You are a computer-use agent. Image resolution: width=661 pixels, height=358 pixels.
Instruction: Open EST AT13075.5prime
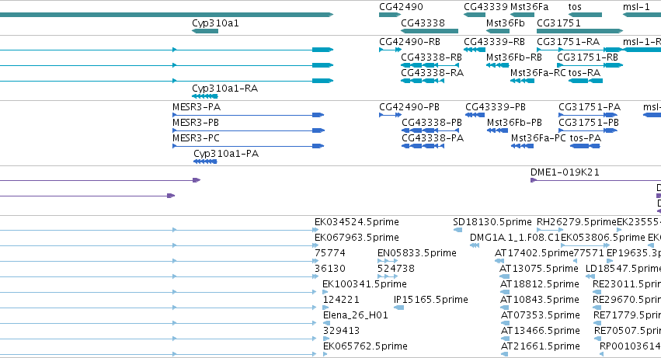pyautogui.click(x=539, y=269)
